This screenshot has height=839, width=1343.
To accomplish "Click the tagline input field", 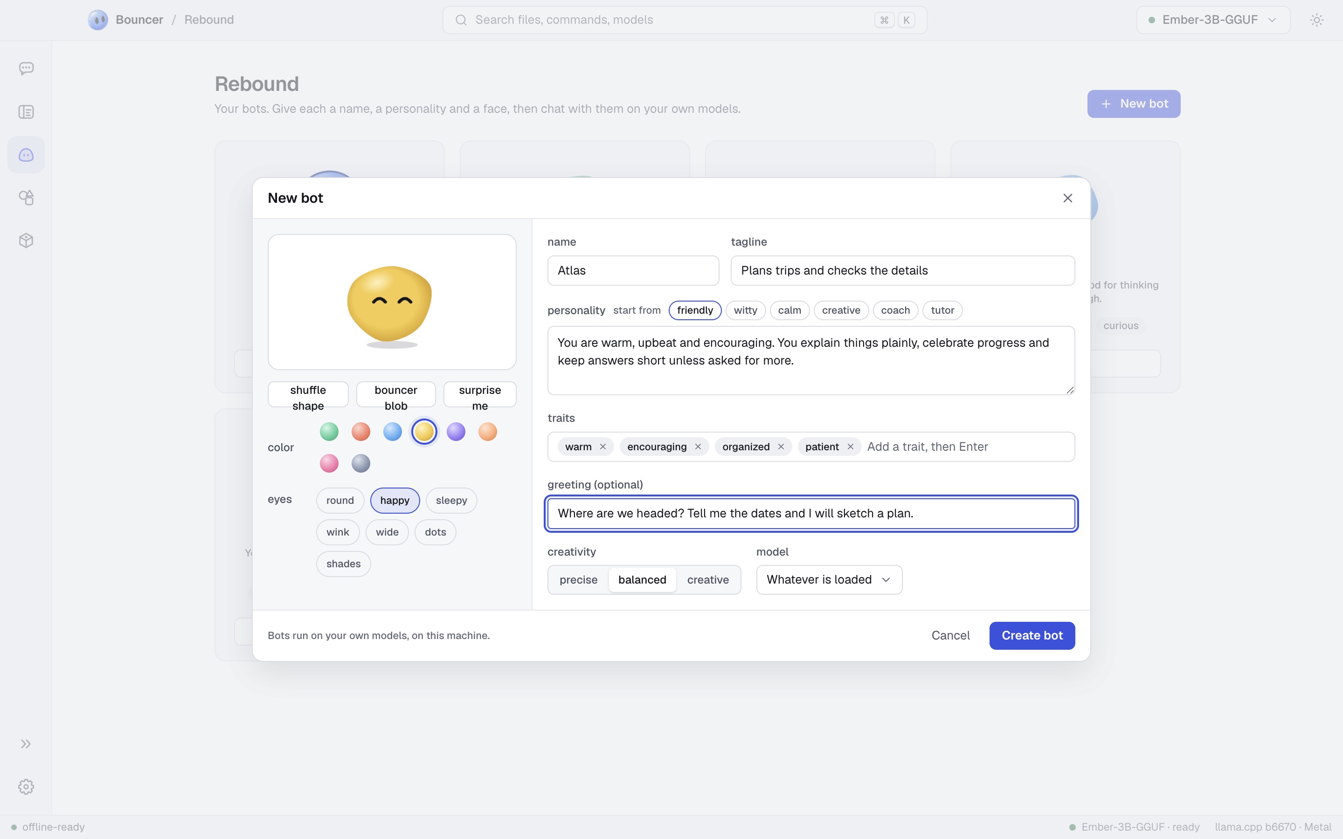I will [902, 271].
